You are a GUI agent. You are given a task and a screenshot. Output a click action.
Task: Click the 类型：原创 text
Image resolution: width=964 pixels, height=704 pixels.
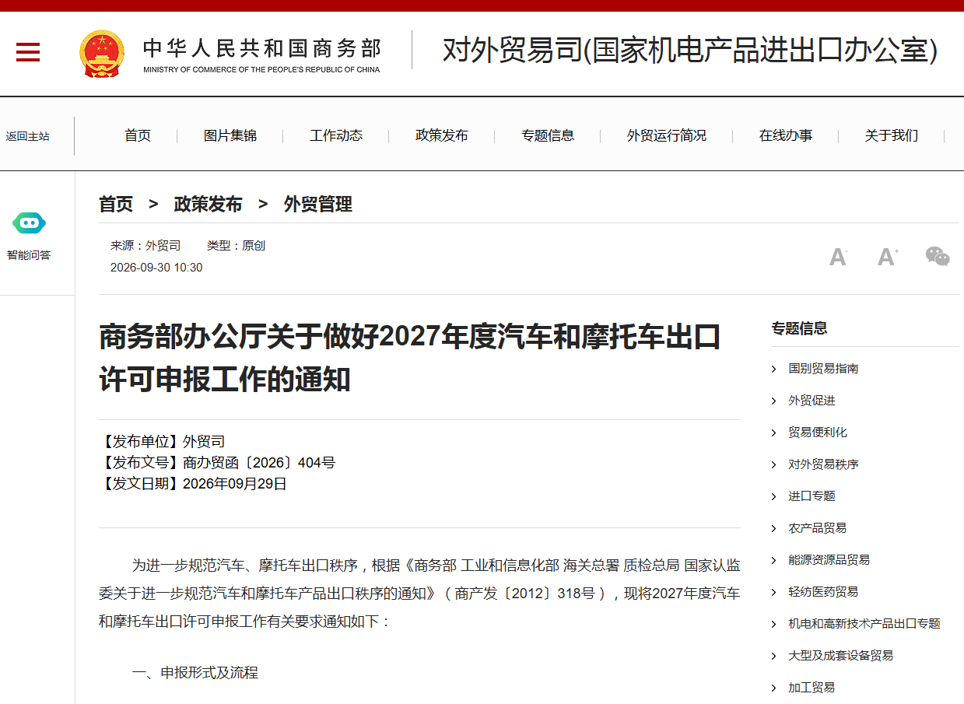[x=236, y=246]
